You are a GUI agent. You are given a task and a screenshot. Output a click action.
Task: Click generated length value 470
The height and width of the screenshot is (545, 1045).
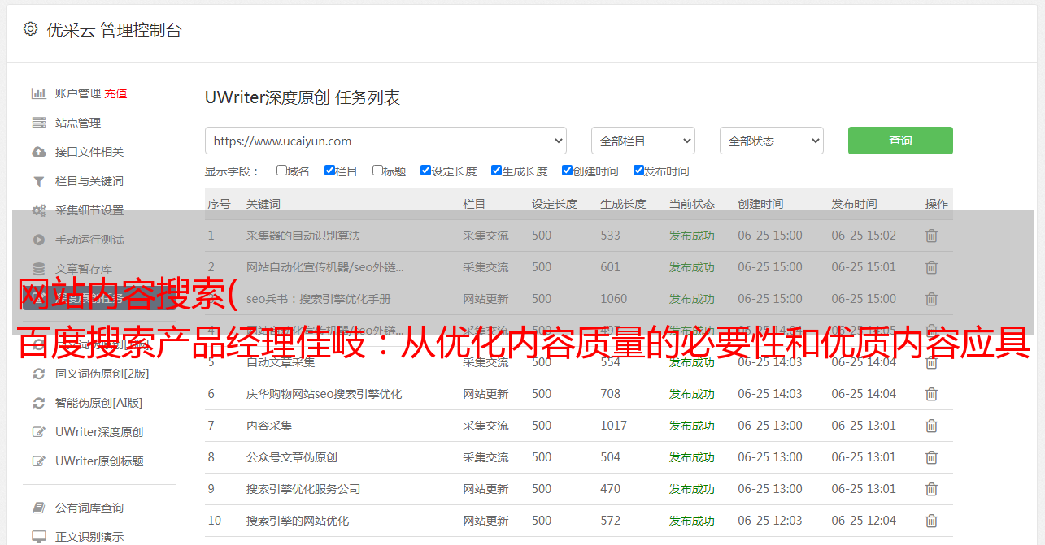coord(611,489)
